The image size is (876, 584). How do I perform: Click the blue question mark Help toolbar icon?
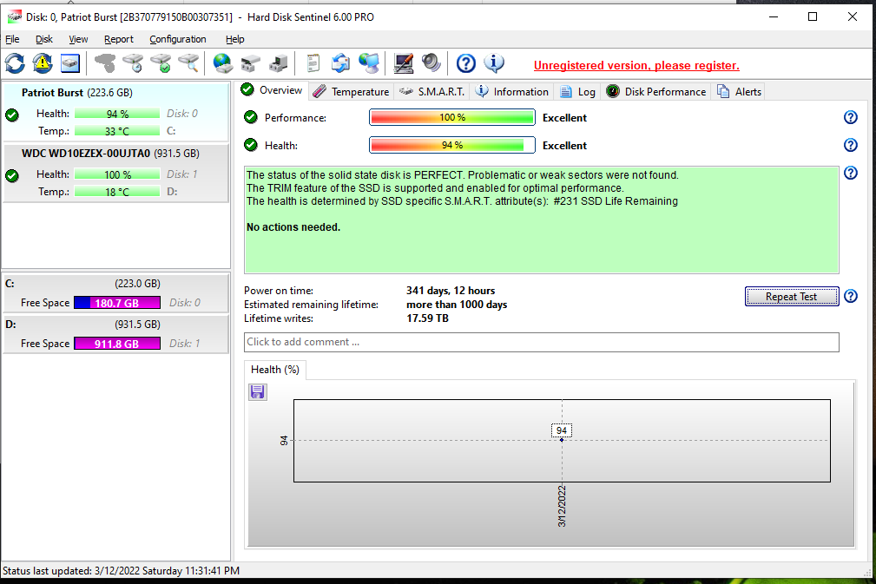(x=466, y=63)
